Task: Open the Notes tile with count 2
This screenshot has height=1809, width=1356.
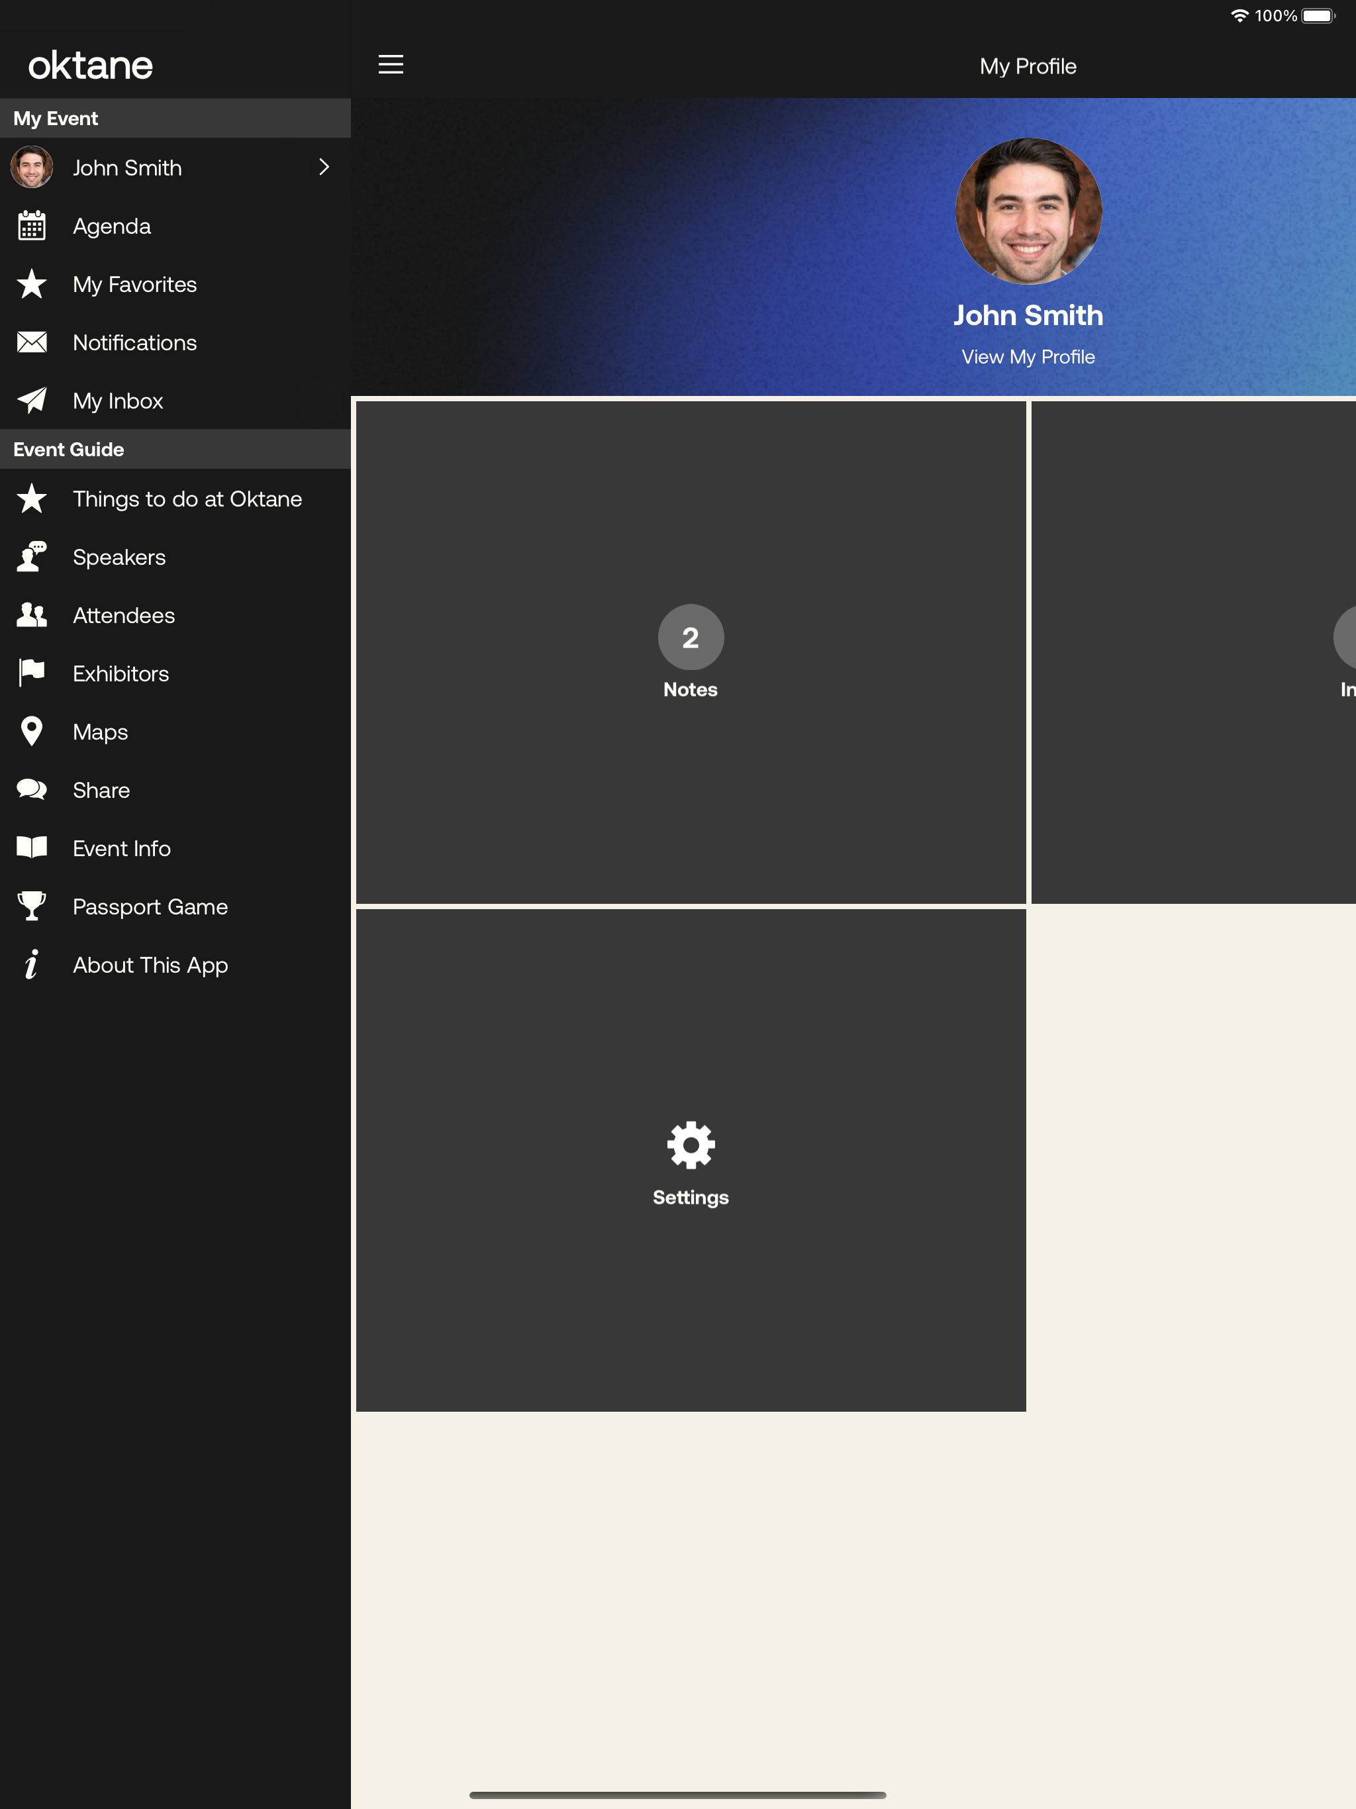Action: [x=691, y=652]
